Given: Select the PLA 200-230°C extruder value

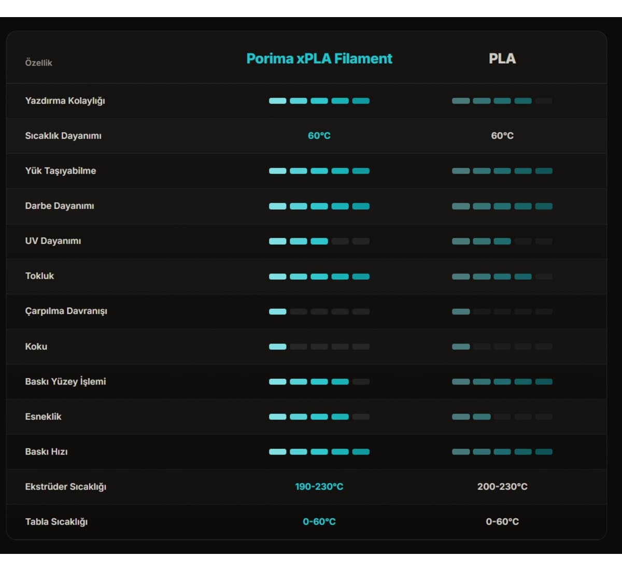Looking at the screenshot, I should tap(502, 487).
